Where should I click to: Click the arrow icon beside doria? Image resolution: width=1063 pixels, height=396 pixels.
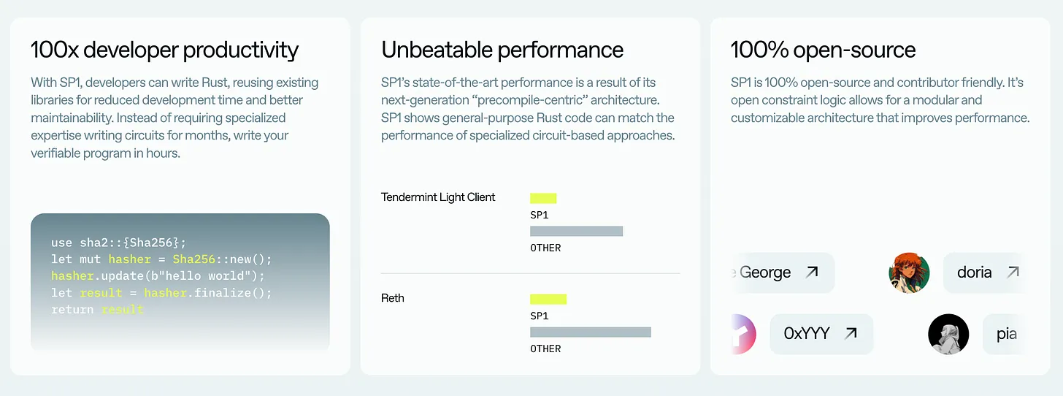tap(1013, 273)
